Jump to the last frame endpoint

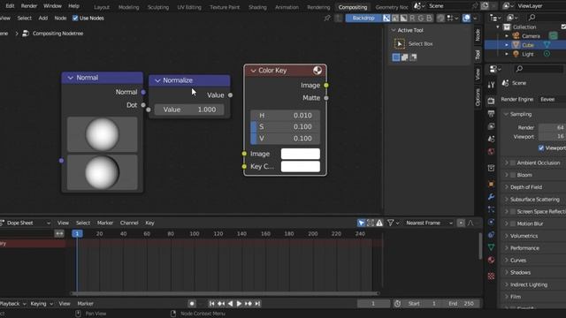click(x=257, y=304)
